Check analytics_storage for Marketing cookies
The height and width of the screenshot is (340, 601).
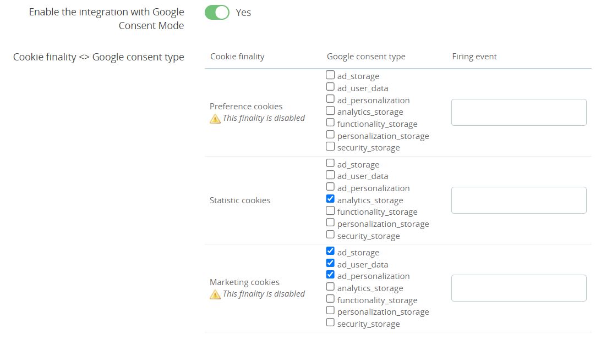tap(330, 287)
